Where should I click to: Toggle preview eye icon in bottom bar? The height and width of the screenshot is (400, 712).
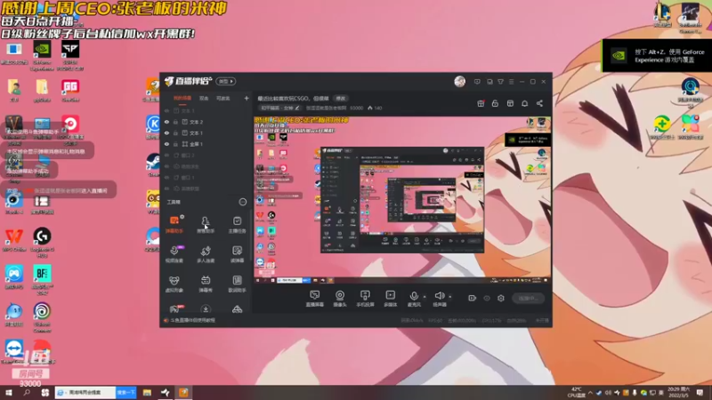tap(487, 298)
